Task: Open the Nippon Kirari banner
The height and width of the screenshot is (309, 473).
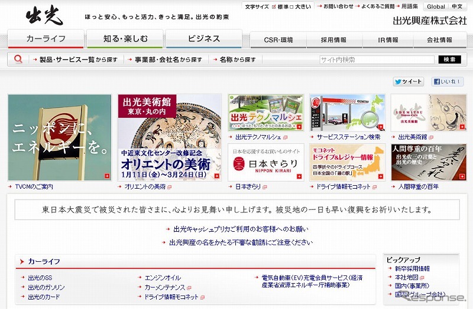Action: click(x=265, y=162)
